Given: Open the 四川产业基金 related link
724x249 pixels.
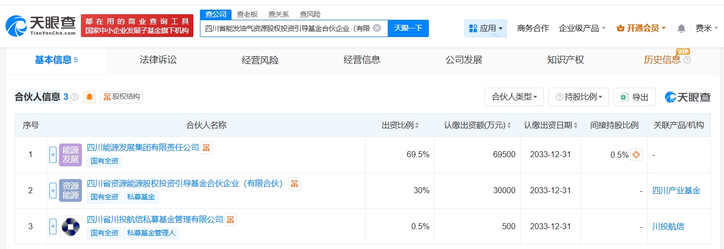Looking at the screenshot, I should click(x=676, y=191).
